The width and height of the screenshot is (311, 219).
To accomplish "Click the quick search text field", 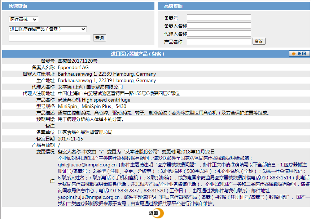I will [49, 38].
